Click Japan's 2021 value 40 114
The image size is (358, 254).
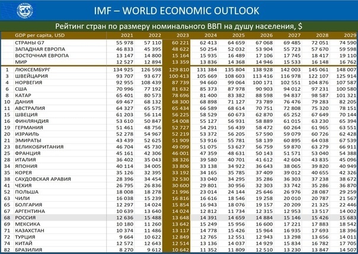pos(124,166)
